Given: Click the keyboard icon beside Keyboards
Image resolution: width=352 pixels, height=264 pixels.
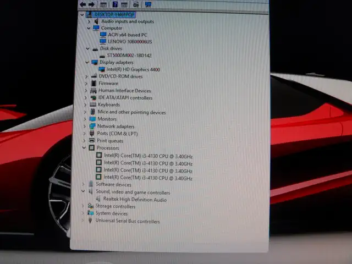Looking at the screenshot, I should [x=93, y=105].
